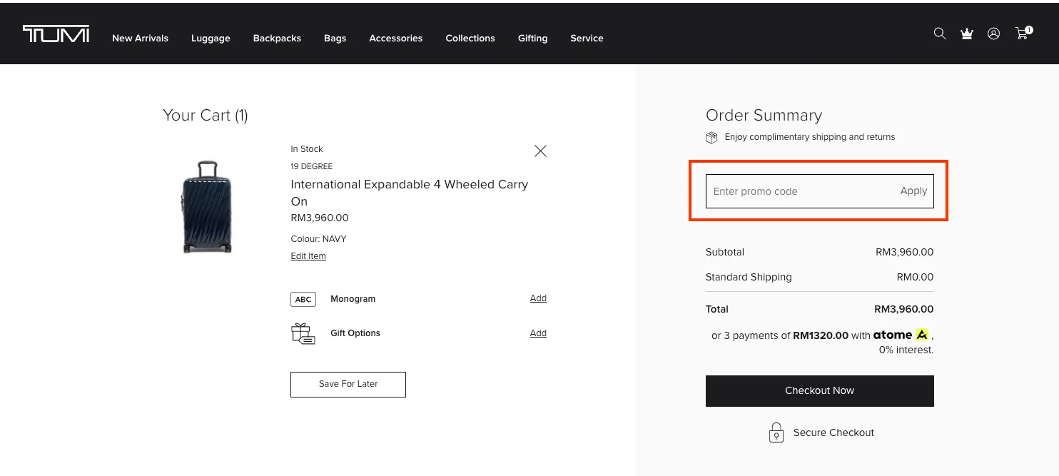Add a Monogram to the item
Viewport: 1059px width, 476px height.
coord(538,298)
